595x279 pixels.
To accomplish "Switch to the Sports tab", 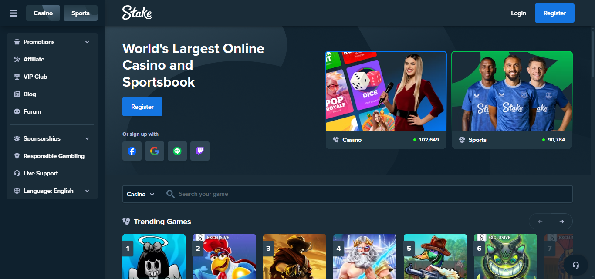I will [81, 13].
